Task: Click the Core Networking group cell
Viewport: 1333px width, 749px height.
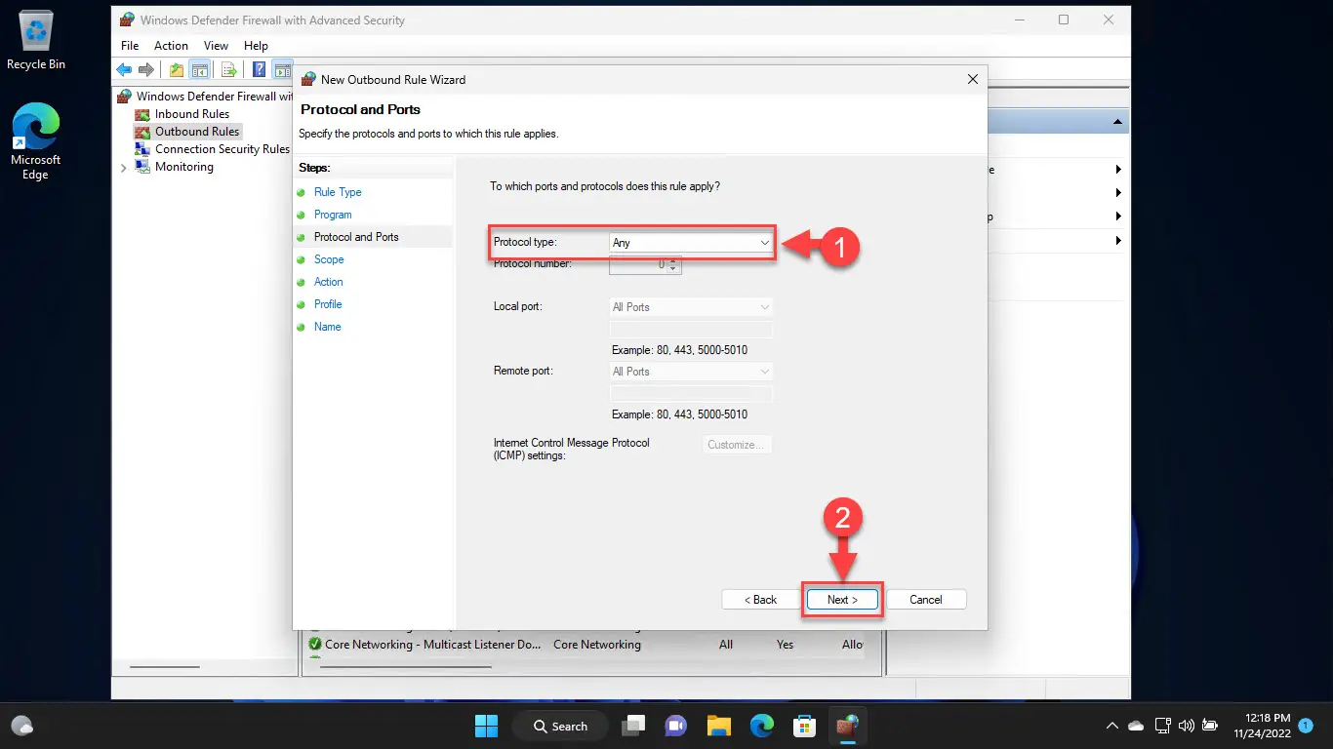Action: (x=597, y=645)
